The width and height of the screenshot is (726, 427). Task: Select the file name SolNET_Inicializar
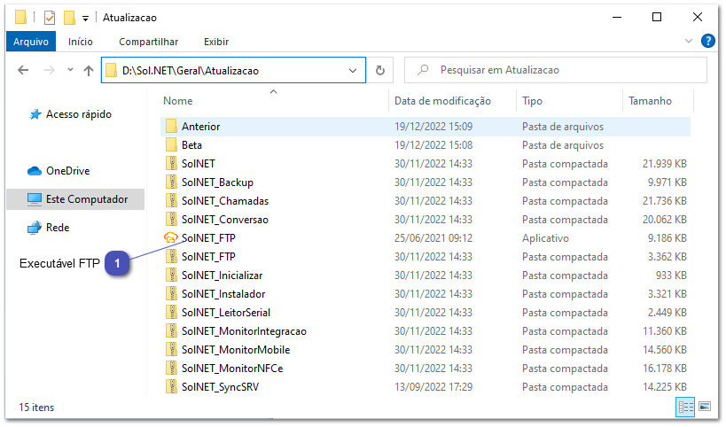(x=222, y=276)
